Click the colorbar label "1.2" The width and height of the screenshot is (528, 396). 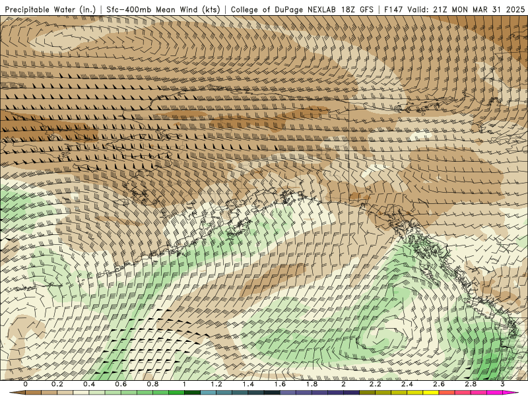[216, 384]
